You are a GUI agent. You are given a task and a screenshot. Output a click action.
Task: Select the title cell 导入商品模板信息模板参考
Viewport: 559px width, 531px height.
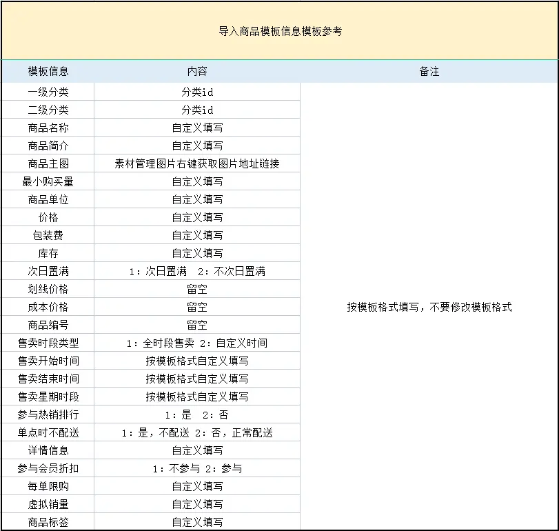[281, 31]
